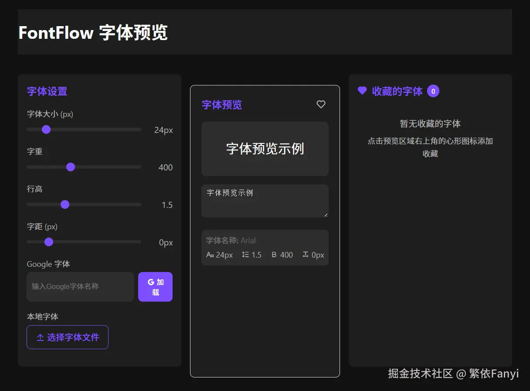Click the 字距 slider handle

tap(48, 242)
